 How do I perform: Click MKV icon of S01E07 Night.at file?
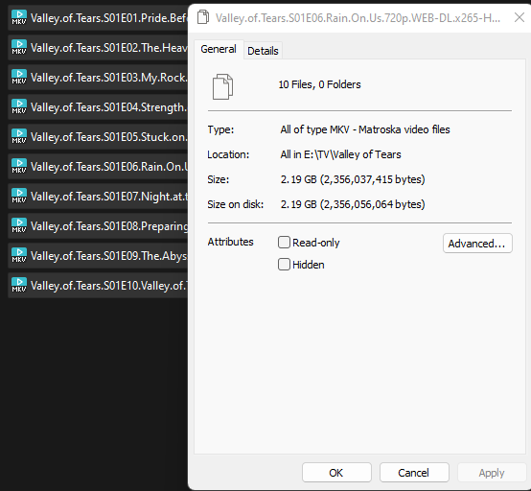click(19, 197)
